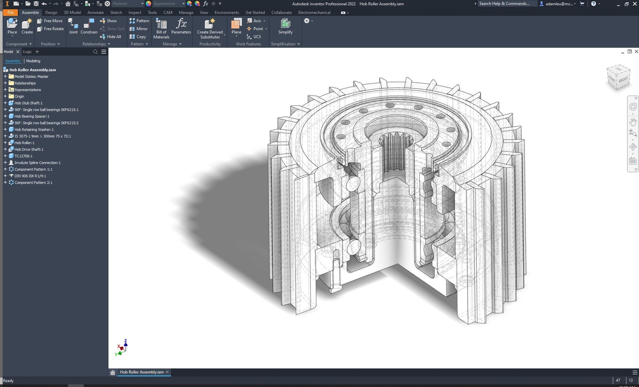
Task: Click the Free Rotate button
Action: (50, 29)
